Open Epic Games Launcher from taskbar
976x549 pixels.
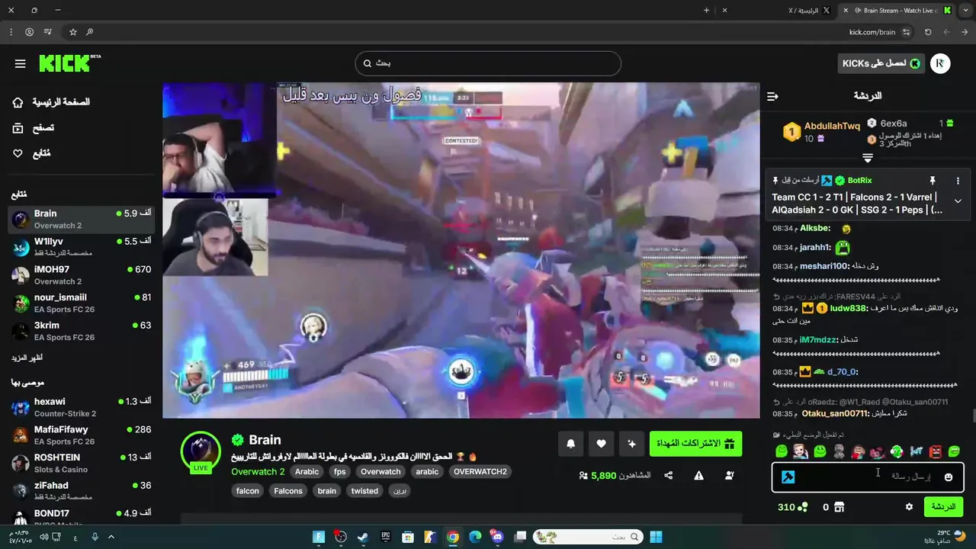[386, 537]
